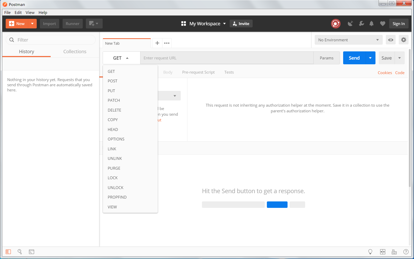The image size is (414, 259).
Task: Toggle the sidebar icon in status bar
Action: (8, 252)
